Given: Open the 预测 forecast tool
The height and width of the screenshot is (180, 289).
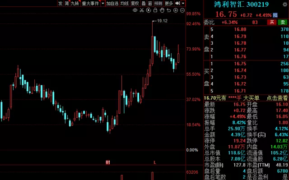Looking at the screenshot, I should tap(158, 3).
